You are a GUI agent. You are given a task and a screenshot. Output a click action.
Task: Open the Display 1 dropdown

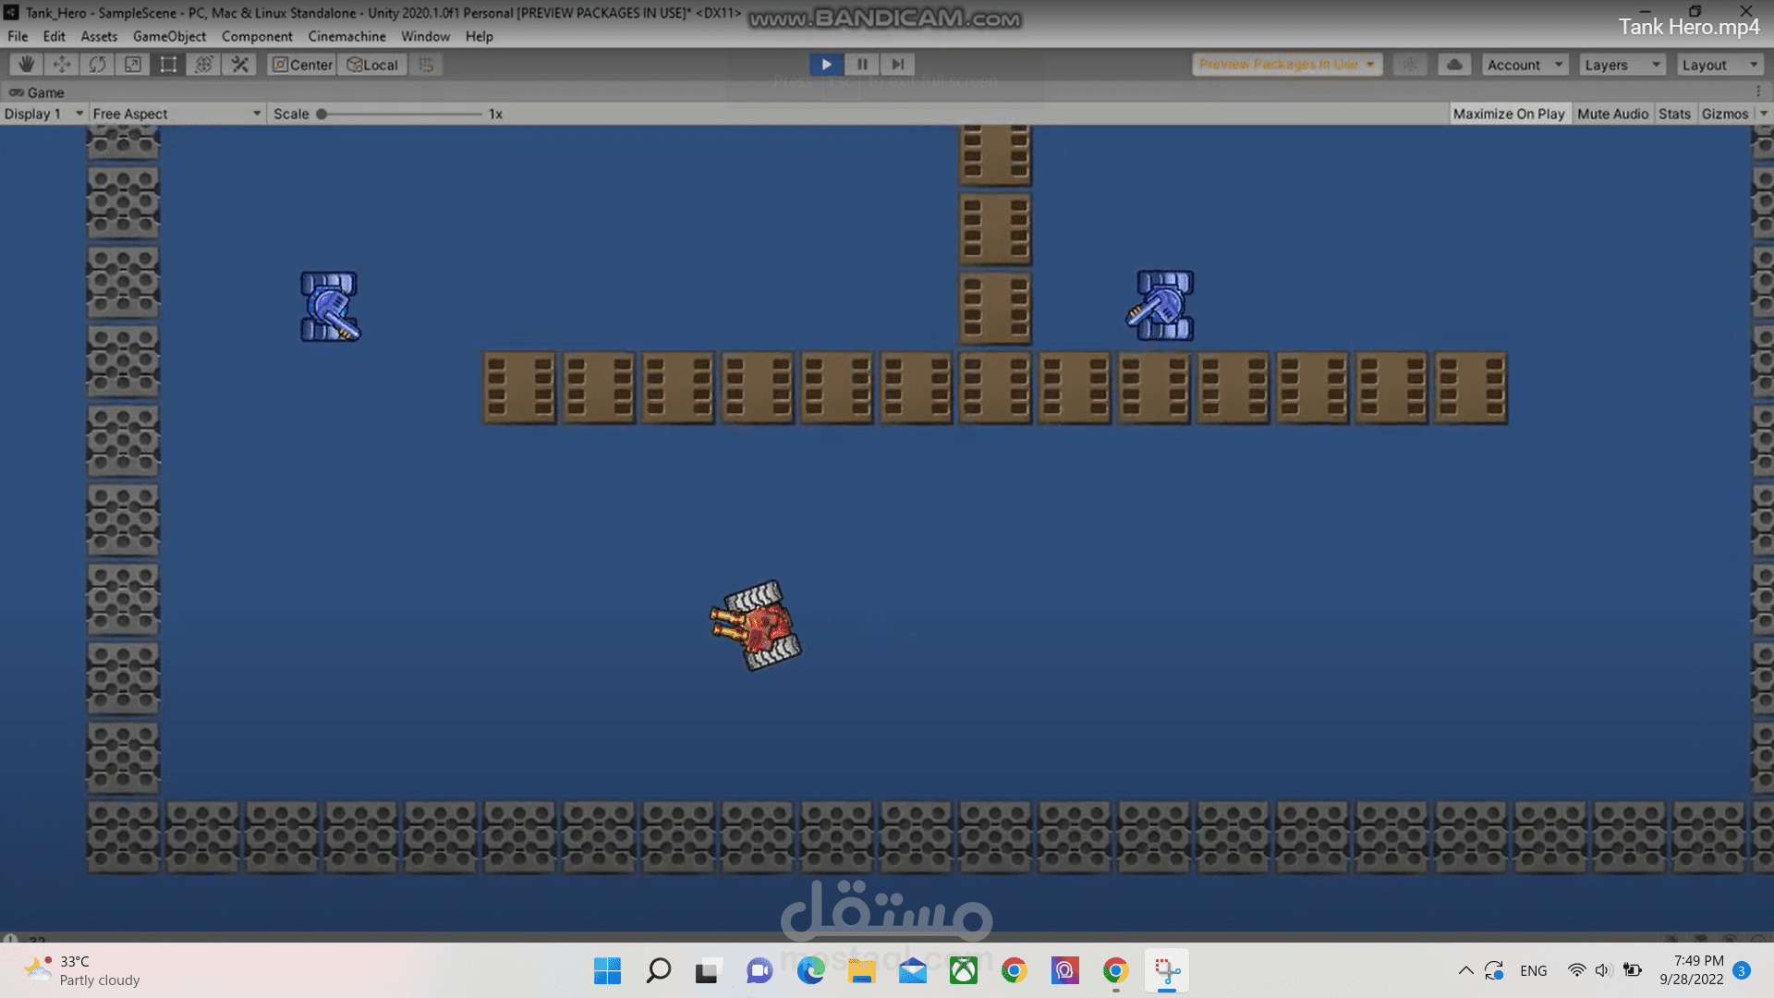(43, 114)
